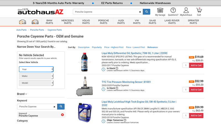Open the Questions help icon

(173, 12)
